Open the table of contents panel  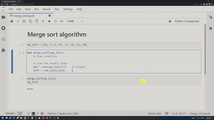pyautogui.click(x=3, y=39)
